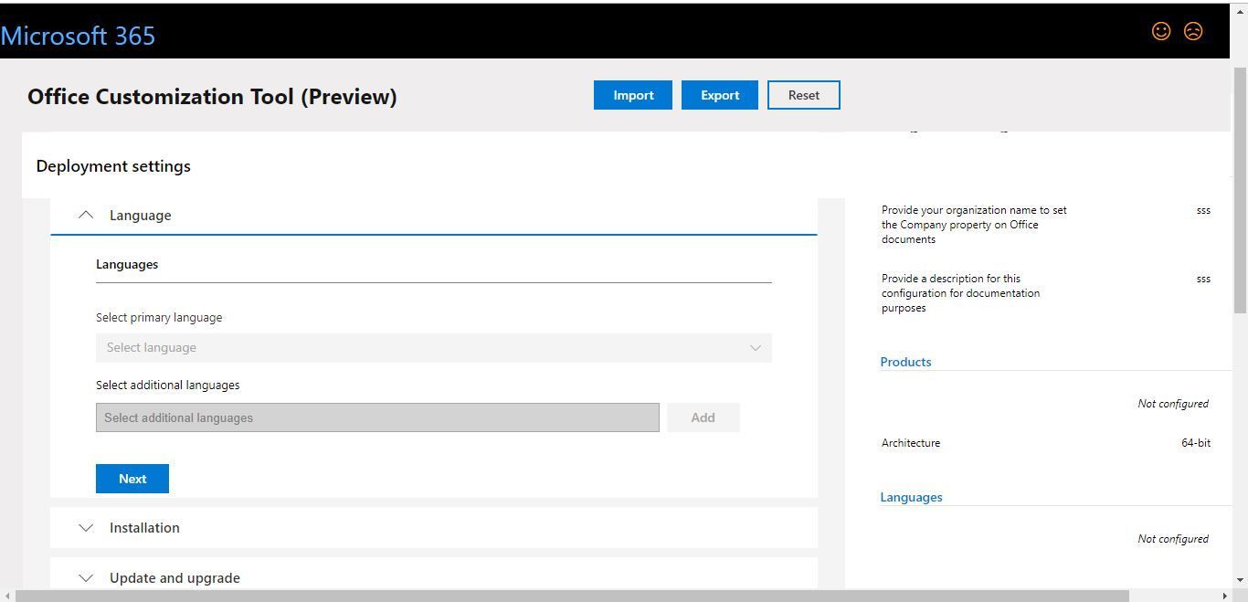Click the Export button
Image resolution: width=1248 pixels, height=602 pixels.
[720, 95]
